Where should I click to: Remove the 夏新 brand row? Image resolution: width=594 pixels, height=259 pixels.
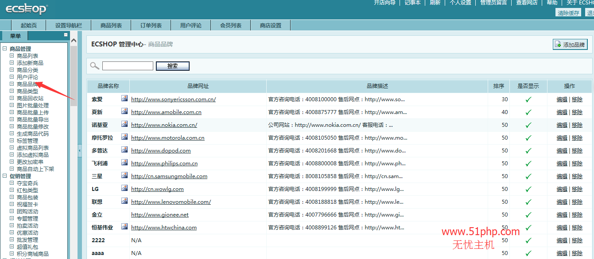coord(577,112)
